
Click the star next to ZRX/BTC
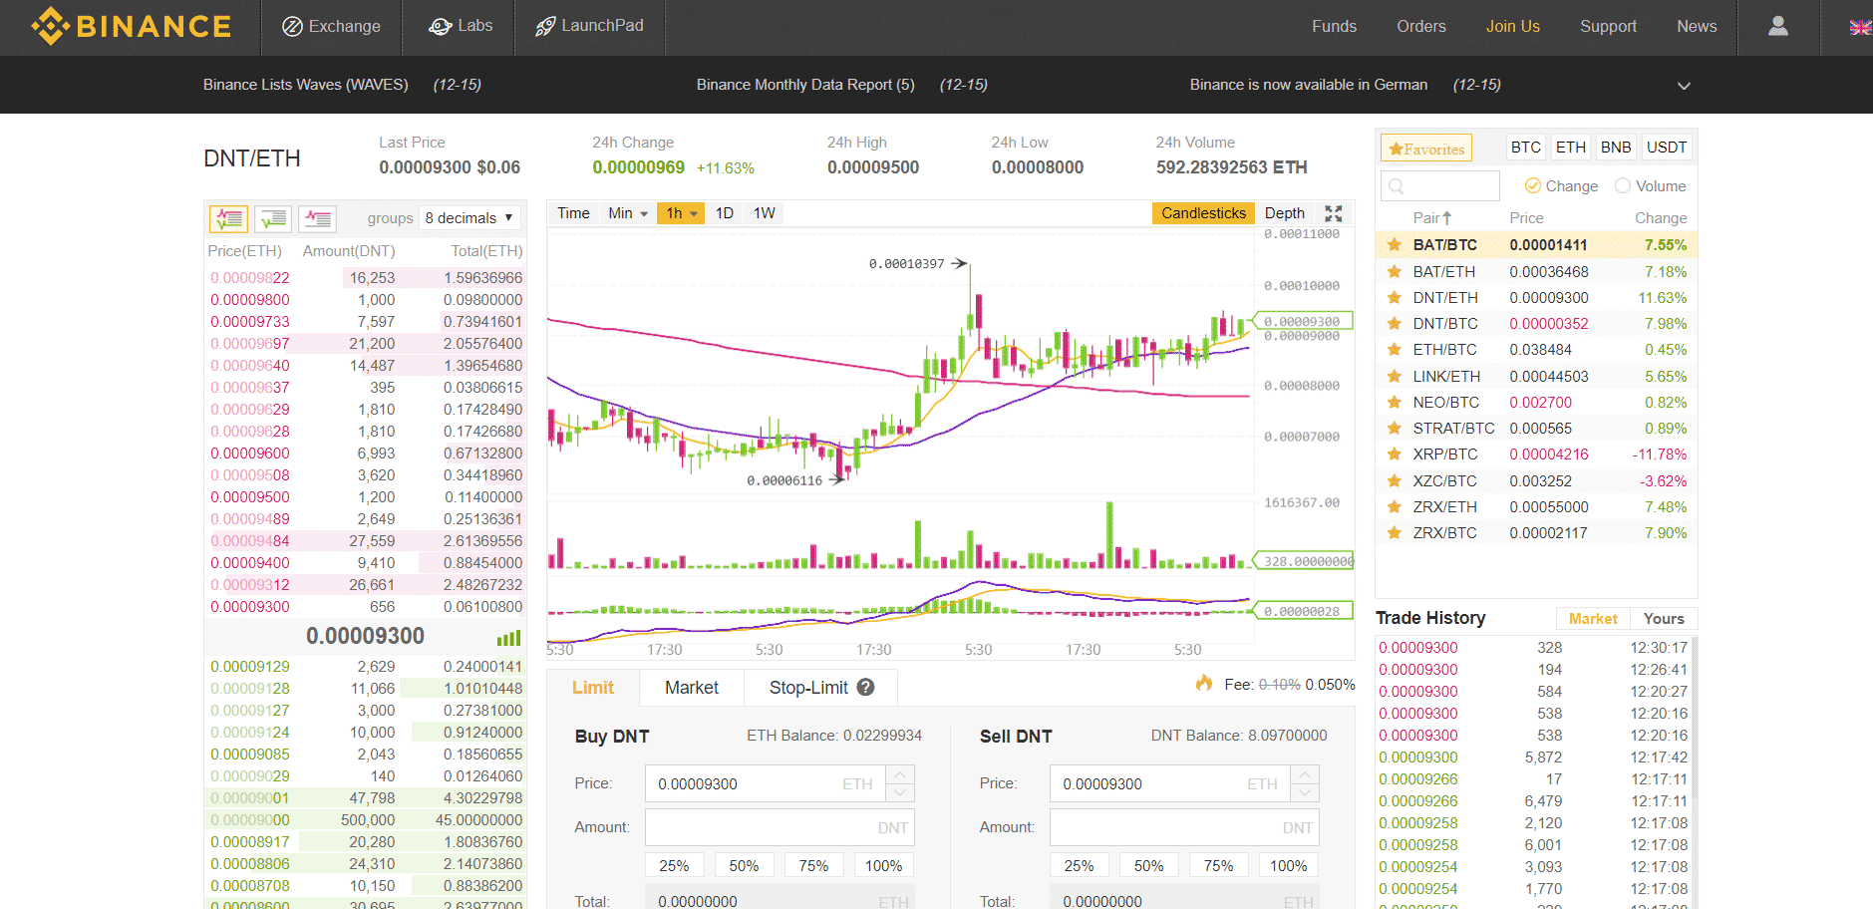[1394, 532]
